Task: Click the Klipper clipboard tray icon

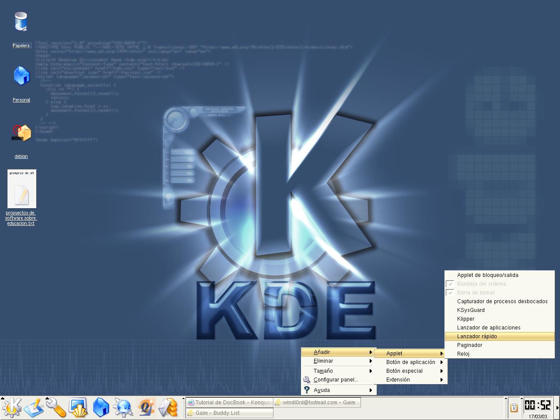Action: click(514, 408)
